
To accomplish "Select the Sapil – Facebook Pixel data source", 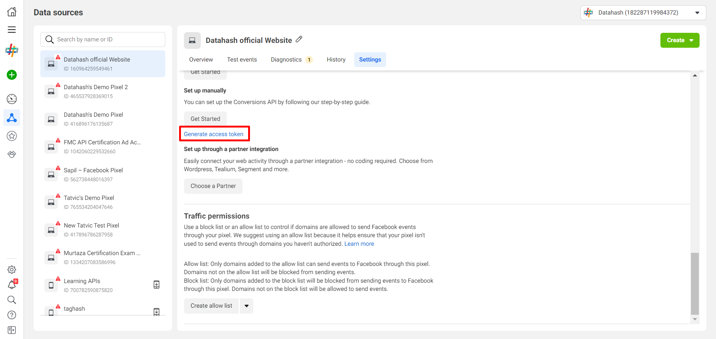I will point(103,175).
